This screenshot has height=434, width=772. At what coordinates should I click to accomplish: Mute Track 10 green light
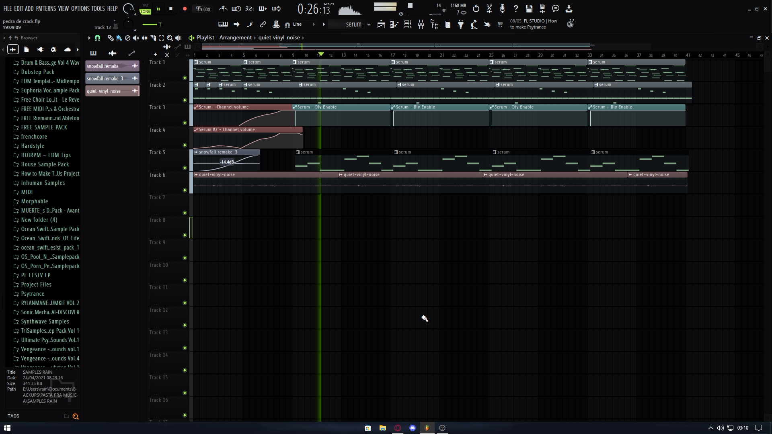(x=185, y=280)
